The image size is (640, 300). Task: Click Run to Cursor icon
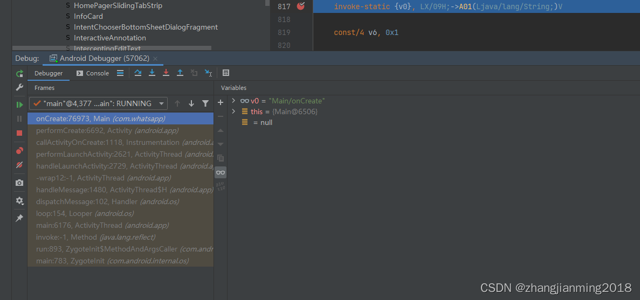(208, 73)
